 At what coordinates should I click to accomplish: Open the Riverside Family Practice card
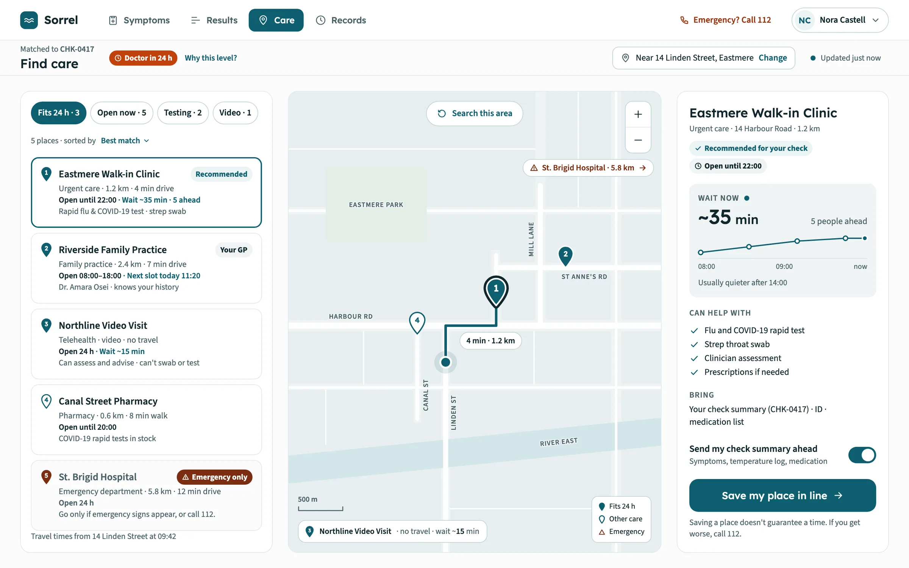(x=146, y=268)
